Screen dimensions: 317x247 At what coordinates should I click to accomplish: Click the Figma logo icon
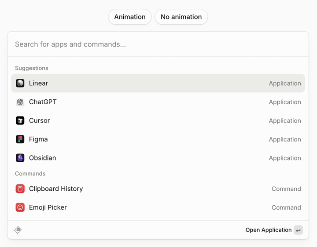[x=20, y=139]
